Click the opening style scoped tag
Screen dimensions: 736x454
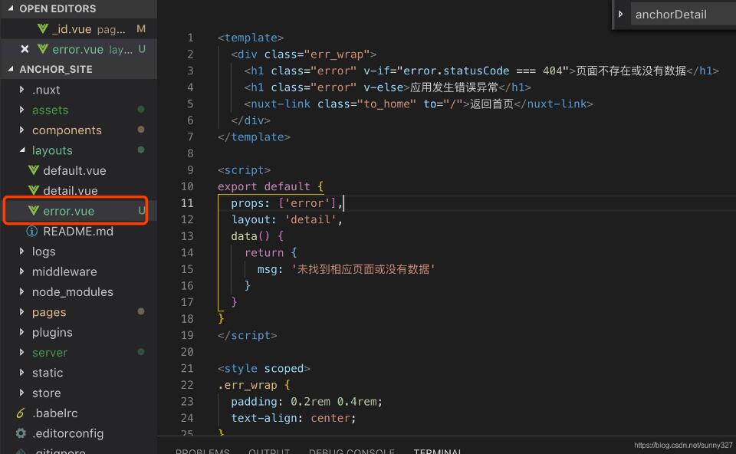point(264,369)
